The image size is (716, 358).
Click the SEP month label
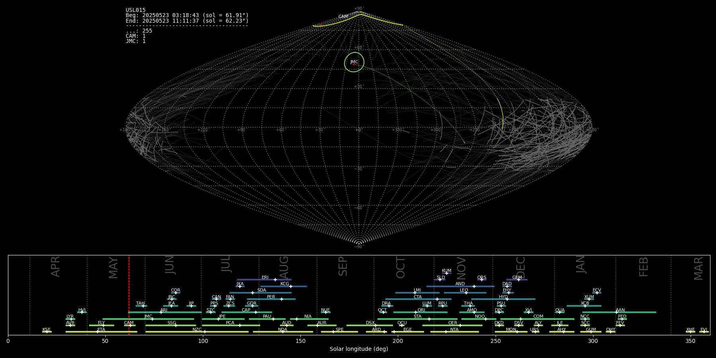tap(343, 266)
